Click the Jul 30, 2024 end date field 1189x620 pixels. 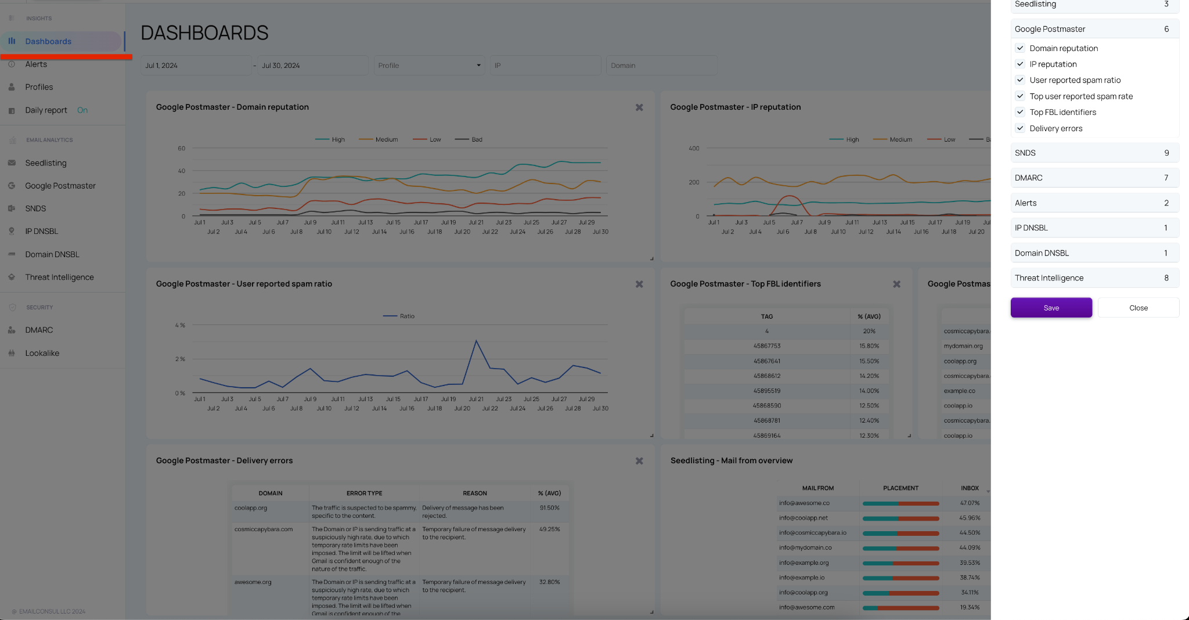[x=313, y=66]
